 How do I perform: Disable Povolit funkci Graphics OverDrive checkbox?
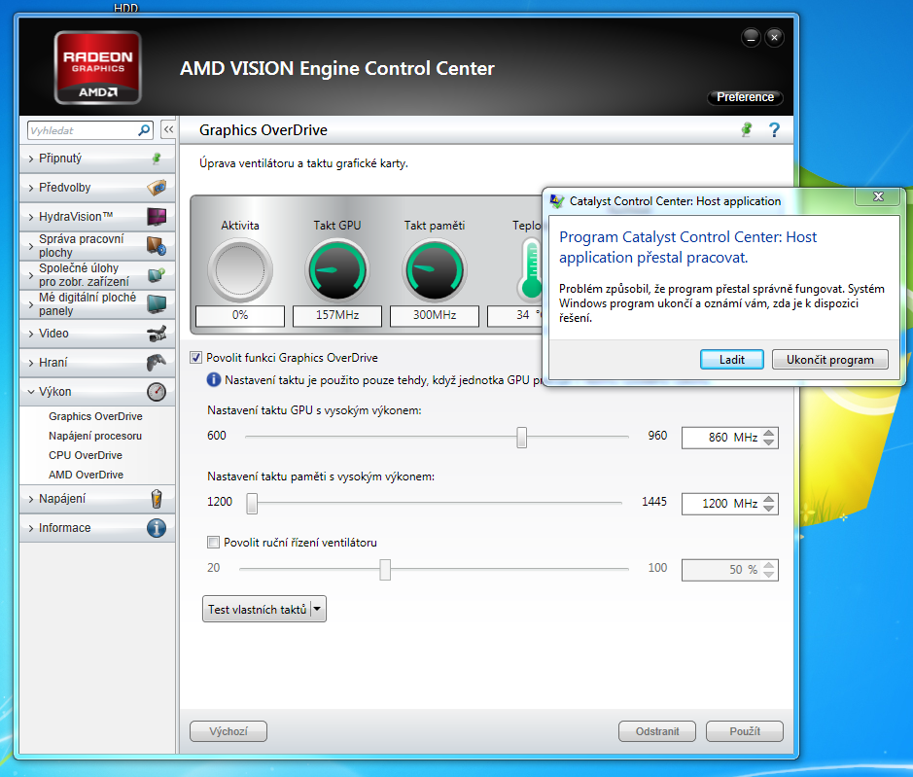[196, 358]
